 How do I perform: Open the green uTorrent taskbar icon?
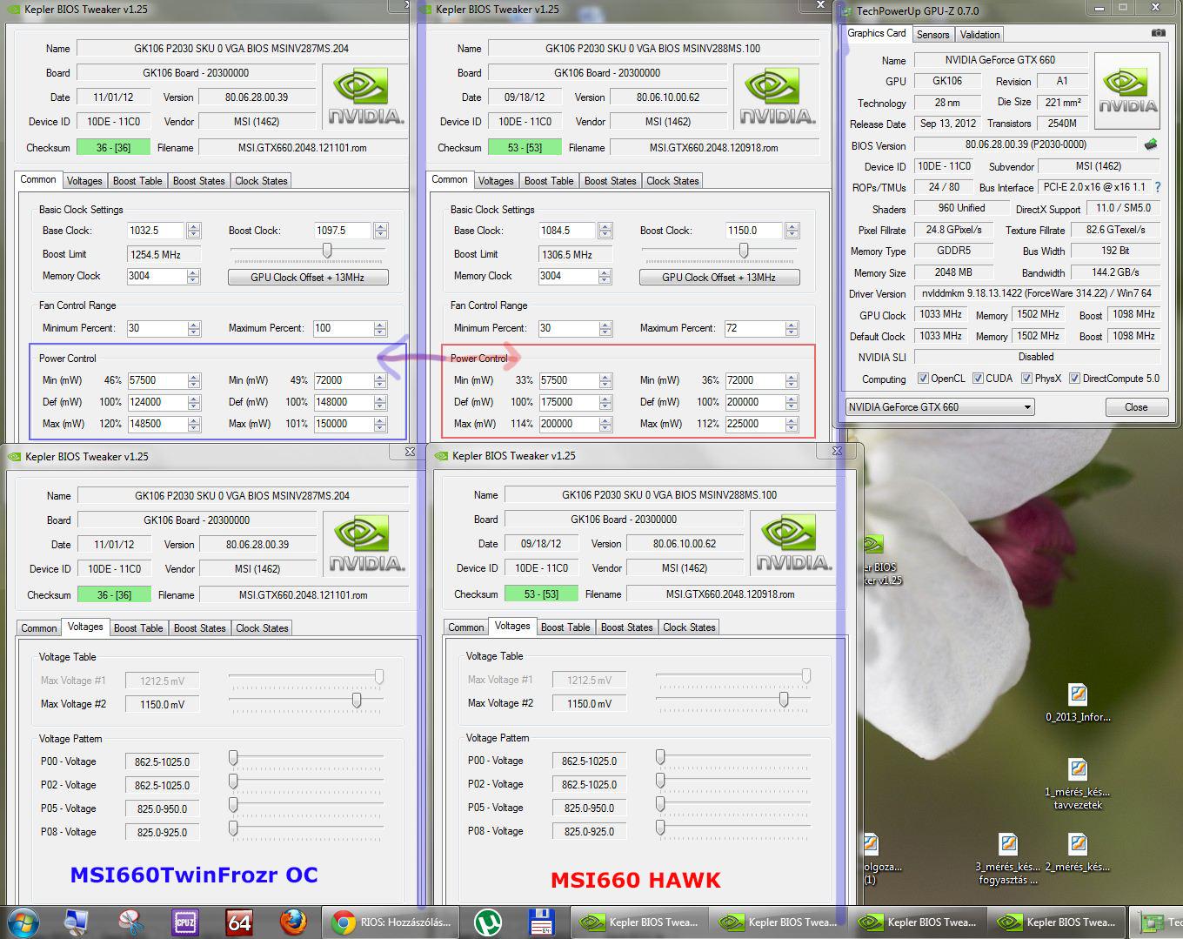point(489,922)
